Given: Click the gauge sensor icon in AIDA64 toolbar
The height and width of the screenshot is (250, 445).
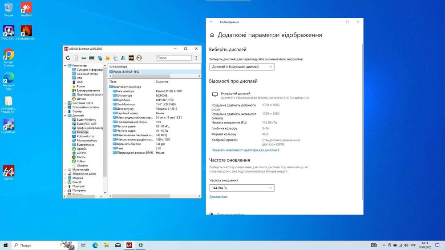Looking at the screenshot, I should pos(139,58).
